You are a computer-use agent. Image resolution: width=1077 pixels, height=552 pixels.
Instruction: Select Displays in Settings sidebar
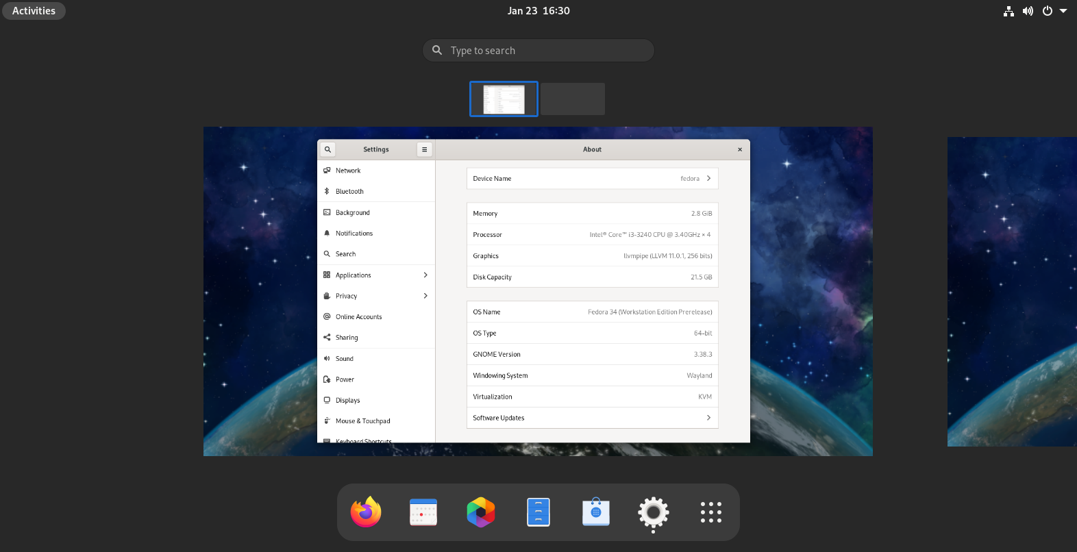[x=376, y=400]
